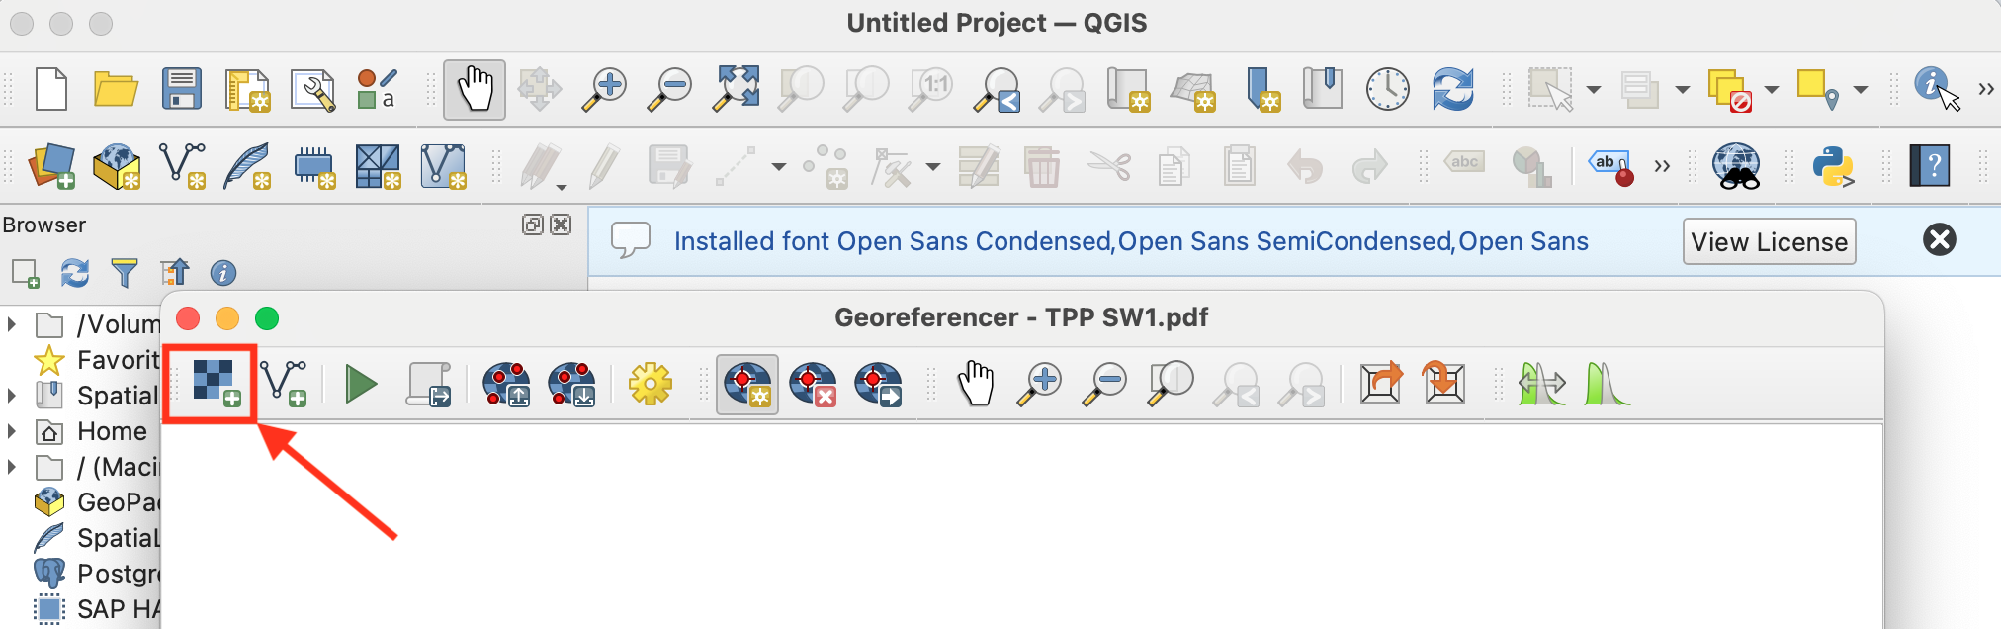Create New SpatiaLite Layer feather icon
Image resolution: width=2001 pixels, height=629 pixels.
[247, 166]
